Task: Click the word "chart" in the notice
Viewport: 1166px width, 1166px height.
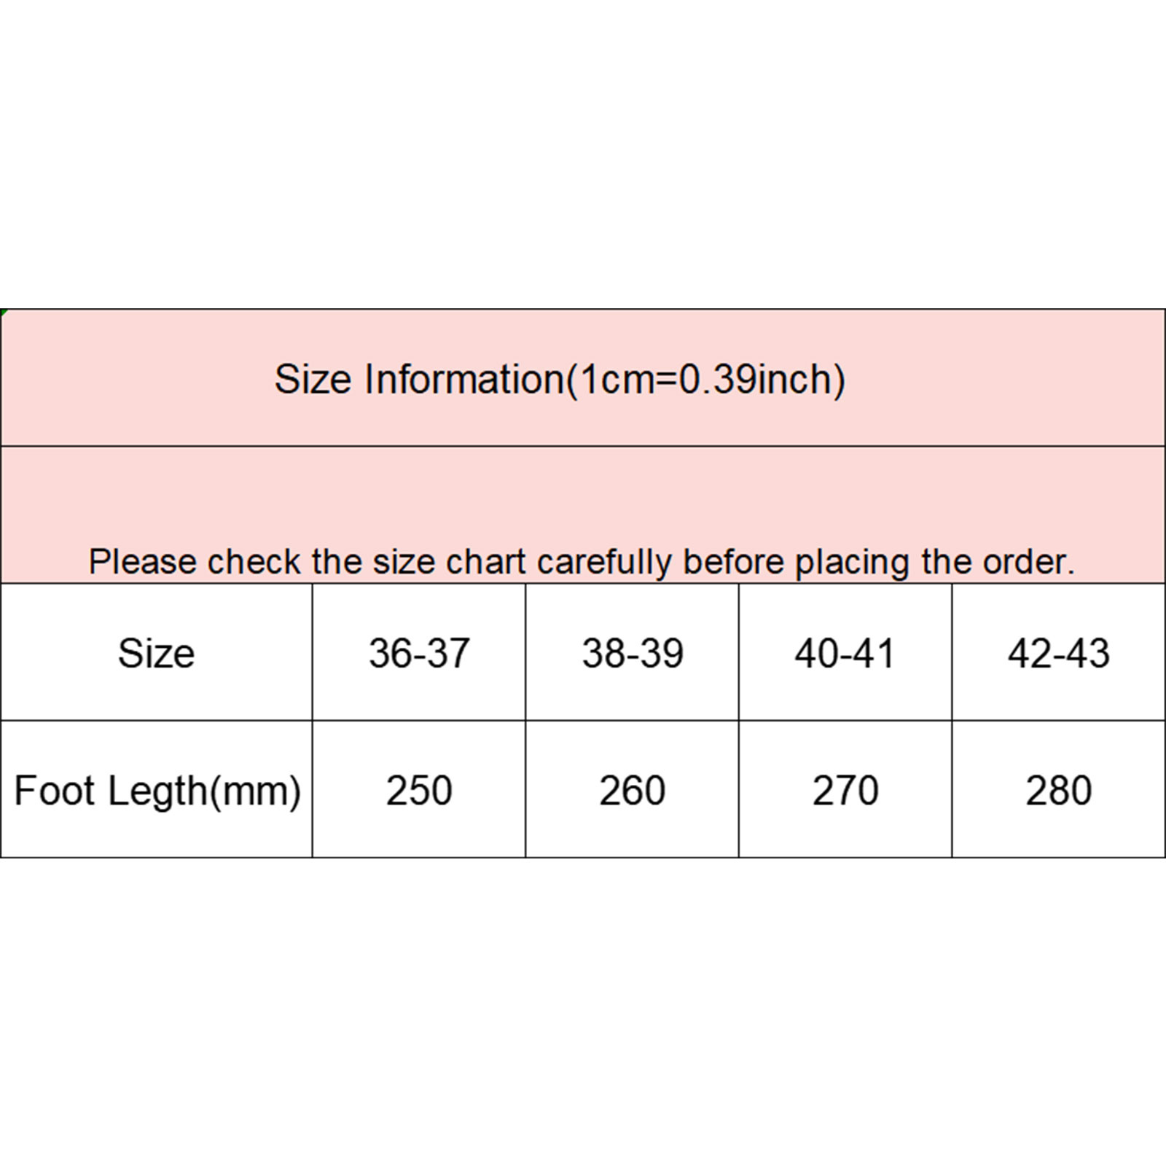Action: pyautogui.click(x=485, y=562)
